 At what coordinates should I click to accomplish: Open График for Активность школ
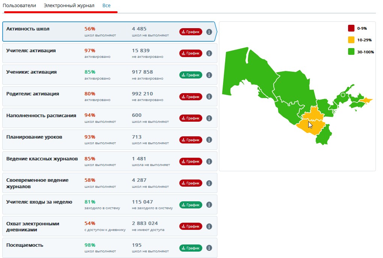tap(191, 32)
